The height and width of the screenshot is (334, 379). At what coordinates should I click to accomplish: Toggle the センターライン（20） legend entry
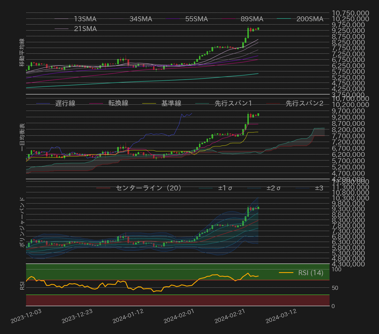tap(148, 188)
